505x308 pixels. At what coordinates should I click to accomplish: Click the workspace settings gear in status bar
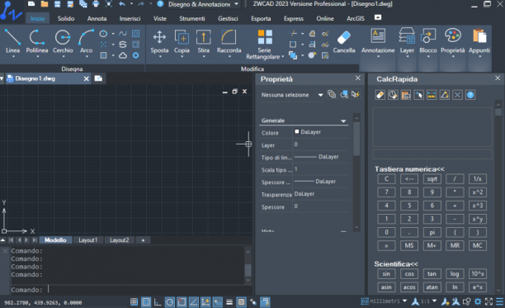pyautogui.click(x=478, y=301)
